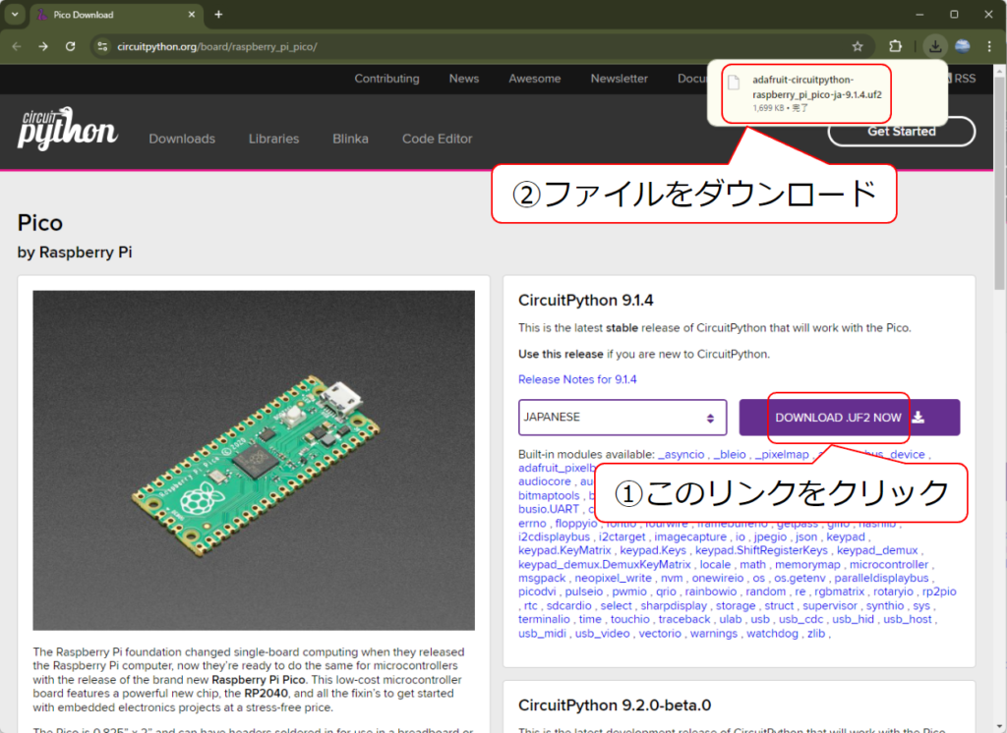Bookmark this page with the star icon
The image size is (1007, 733).
[x=858, y=46]
